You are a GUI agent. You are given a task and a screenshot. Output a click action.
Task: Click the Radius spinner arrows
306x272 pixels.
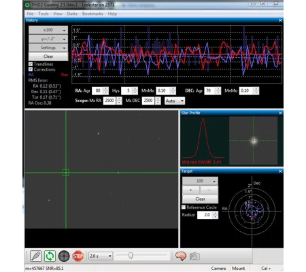pos(216,215)
